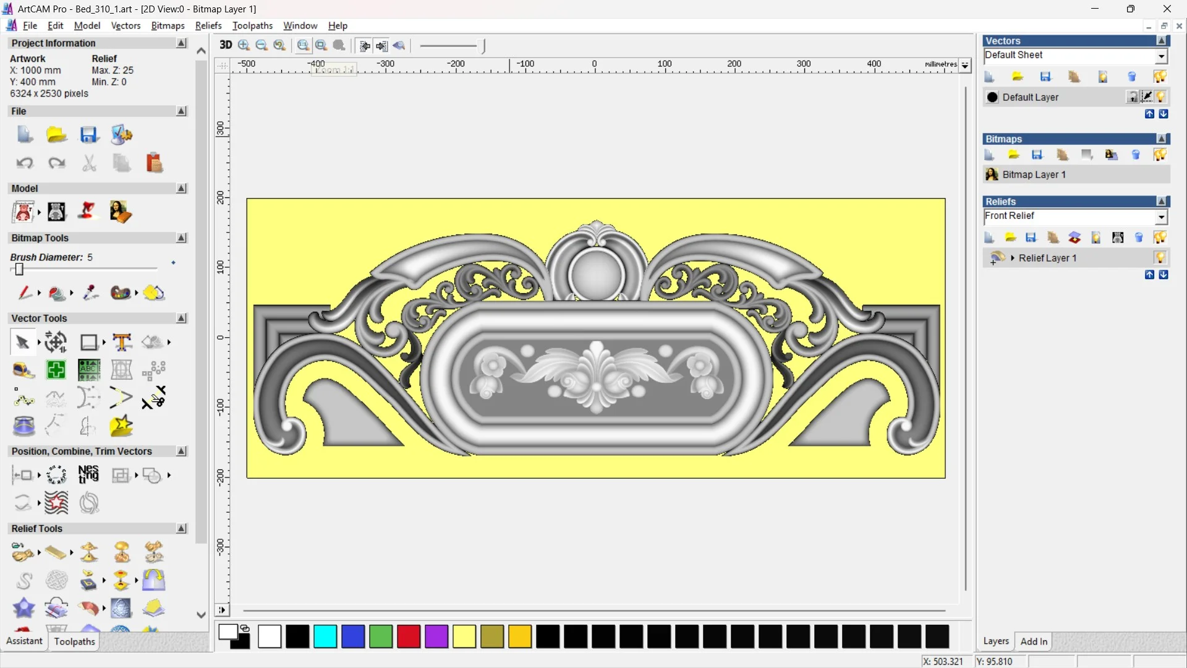1187x668 pixels.
Task: Click the Add In button
Action: (1034, 641)
